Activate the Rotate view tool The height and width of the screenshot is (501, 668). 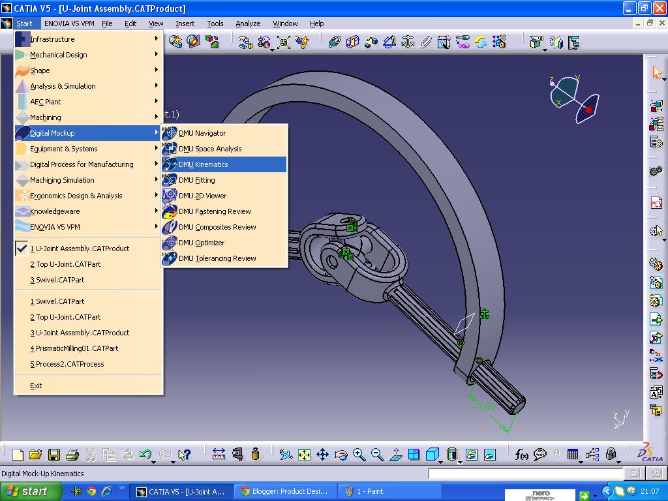[341, 454]
